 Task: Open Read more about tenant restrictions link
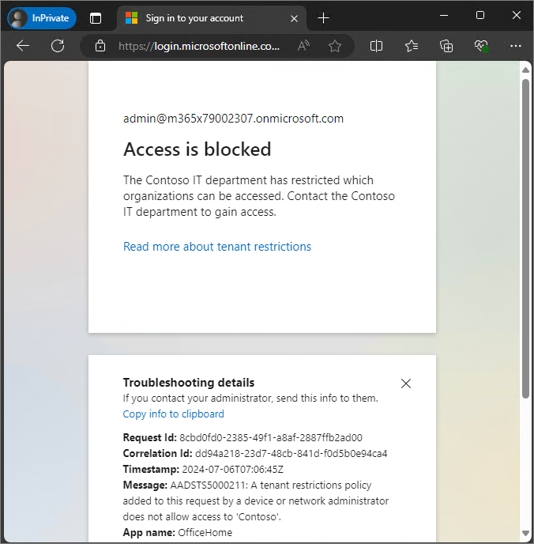tap(217, 247)
